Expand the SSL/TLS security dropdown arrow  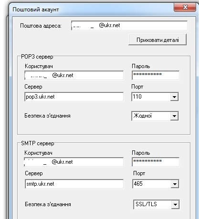pos(175,204)
